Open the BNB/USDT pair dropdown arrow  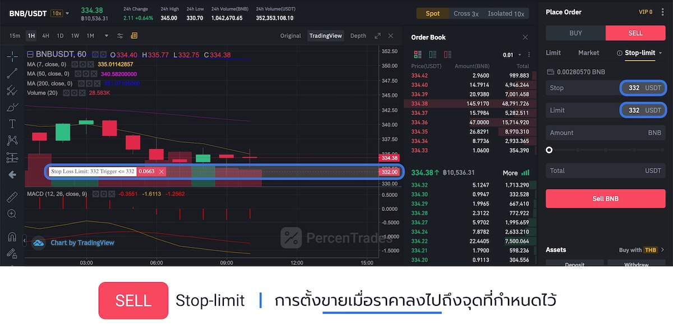pos(68,13)
